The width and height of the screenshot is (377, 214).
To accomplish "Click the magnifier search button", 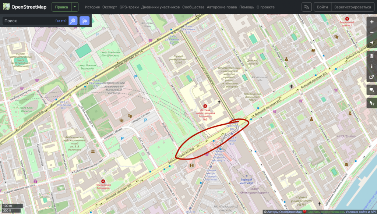I will click(73, 21).
